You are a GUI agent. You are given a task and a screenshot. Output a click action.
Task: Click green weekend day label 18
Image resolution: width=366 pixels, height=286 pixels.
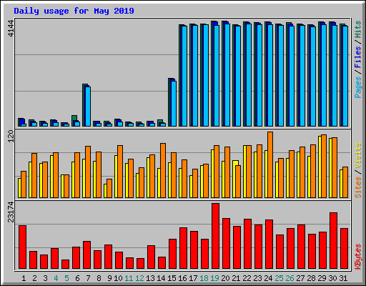(204, 278)
